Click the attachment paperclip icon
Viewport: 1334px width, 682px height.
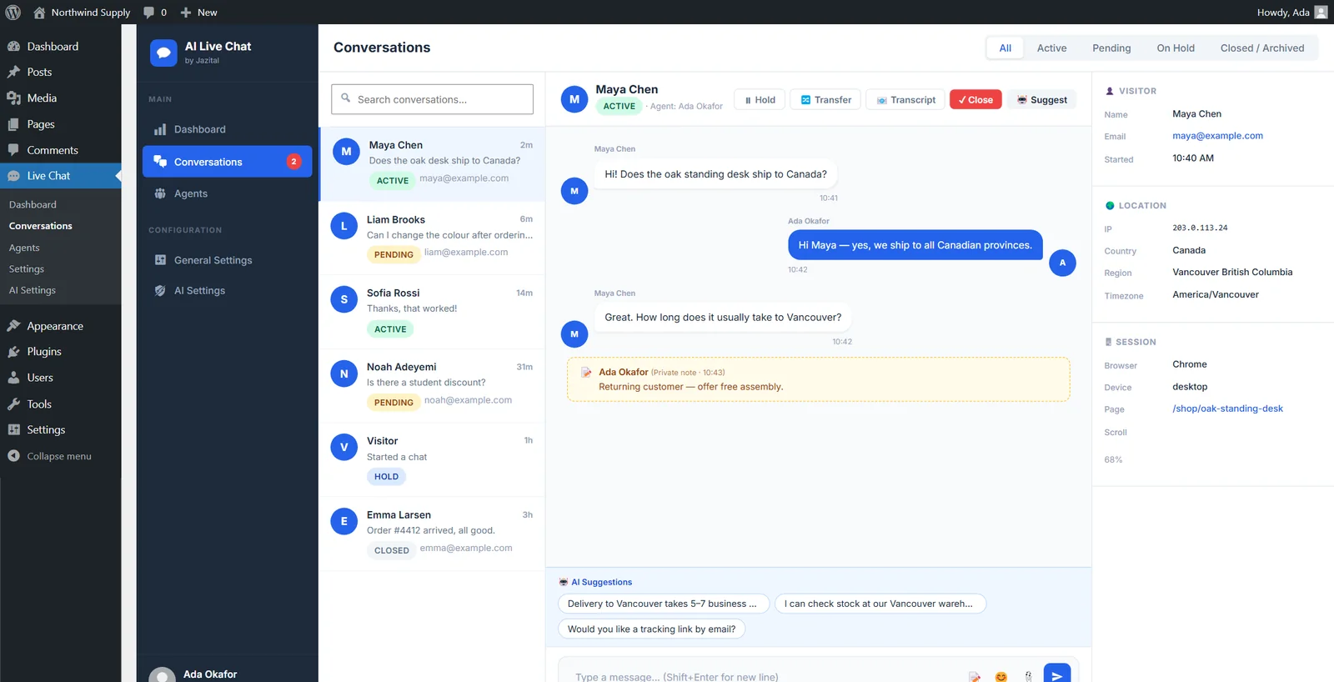tap(1028, 676)
